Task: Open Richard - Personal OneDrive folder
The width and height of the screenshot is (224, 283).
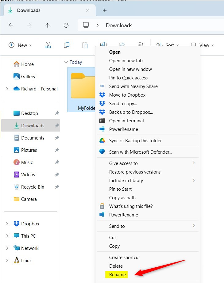Action: click(x=35, y=89)
